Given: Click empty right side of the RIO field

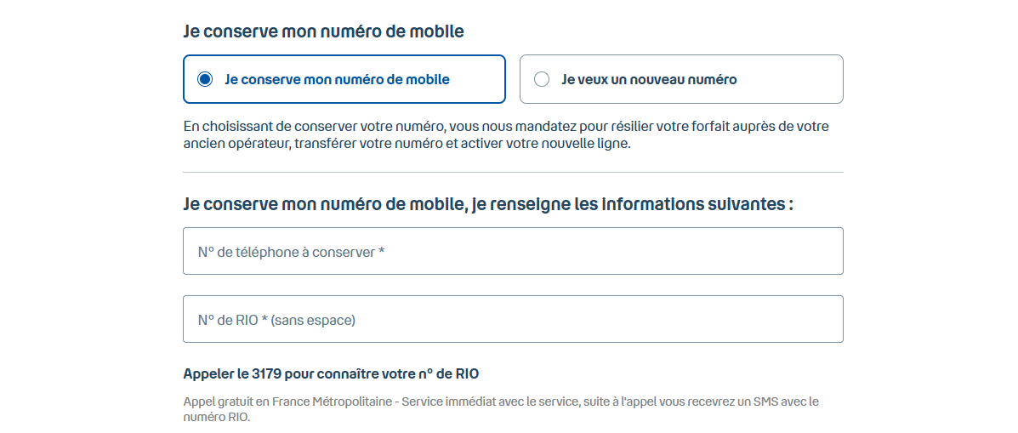Looking at the screenshot, I should click(723, 319).
